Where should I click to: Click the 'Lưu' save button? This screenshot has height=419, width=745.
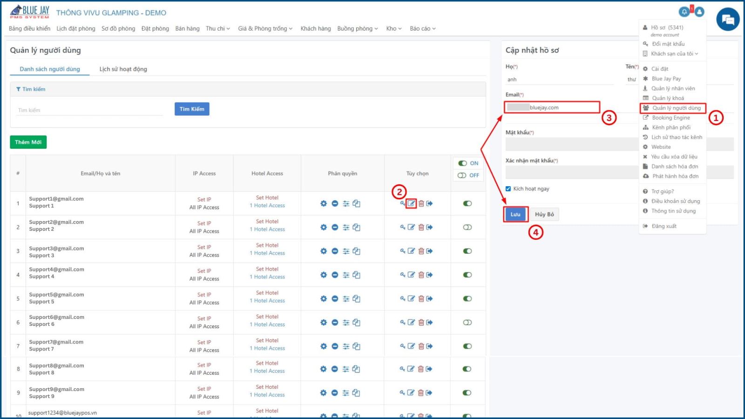coord(515,214)
